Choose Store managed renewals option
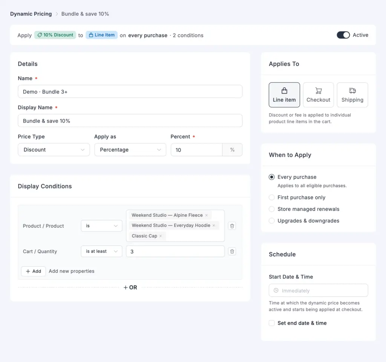This screenshot has width=386, height=362. click(x=271, y=209)
